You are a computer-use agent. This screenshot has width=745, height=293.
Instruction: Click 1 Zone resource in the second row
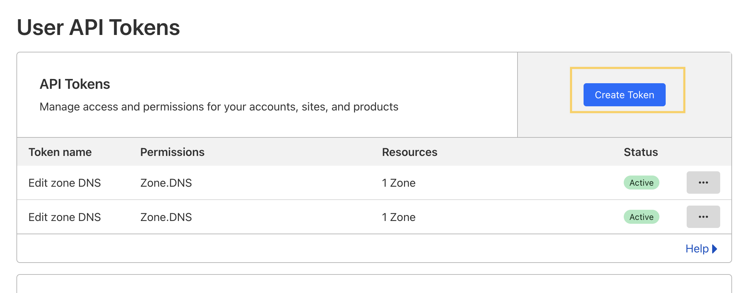click(399, 217)
